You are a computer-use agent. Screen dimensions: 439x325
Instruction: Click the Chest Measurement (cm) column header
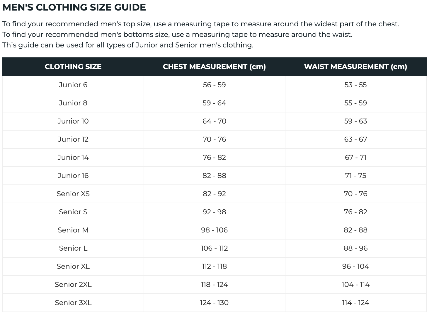tap(214, 67)
